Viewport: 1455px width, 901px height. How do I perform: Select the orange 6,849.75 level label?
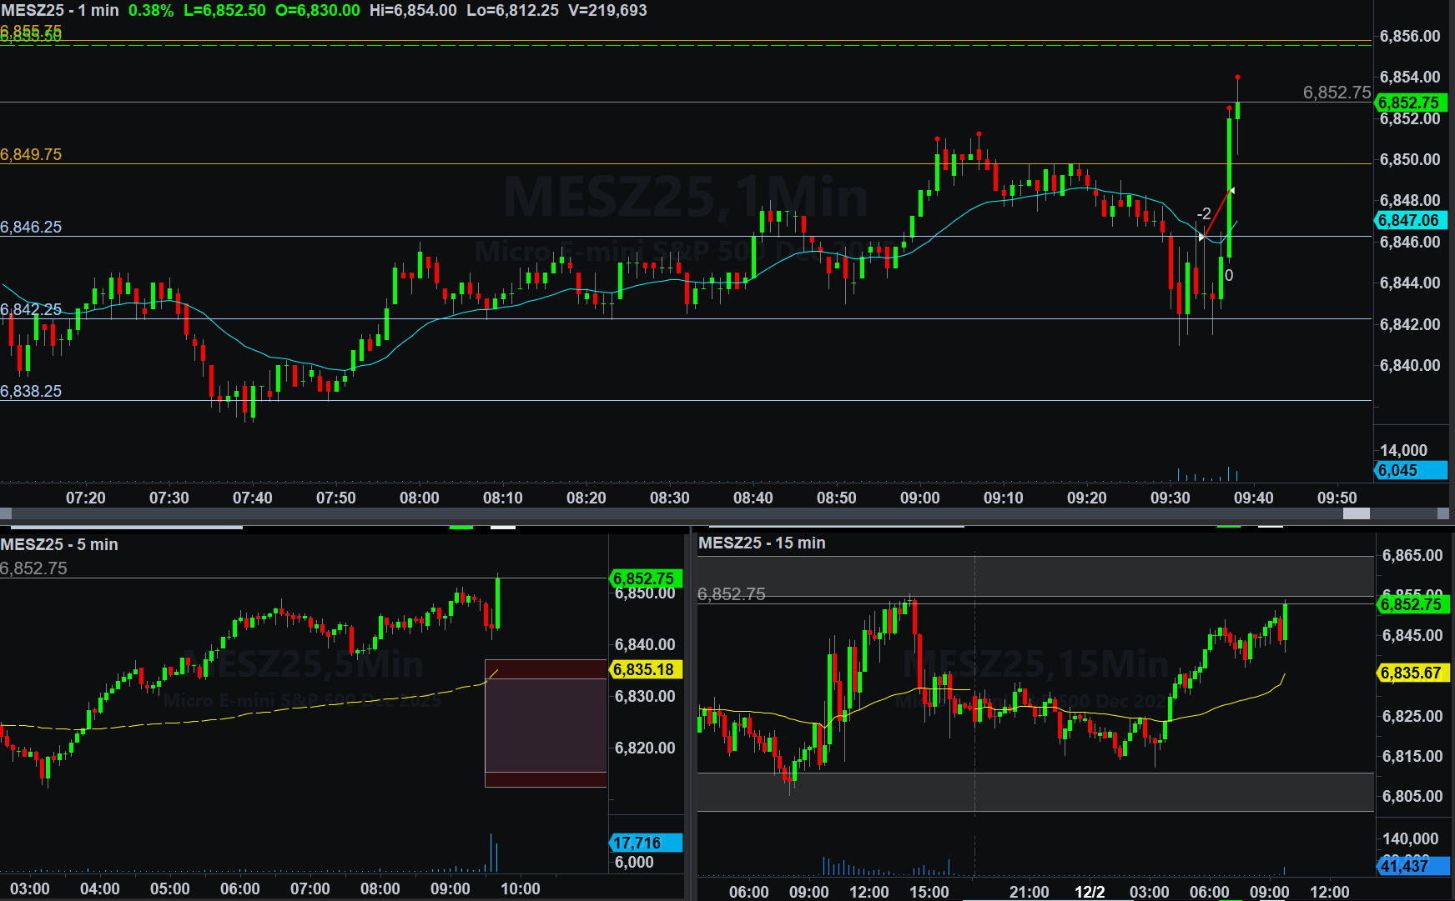coord(31,154)
